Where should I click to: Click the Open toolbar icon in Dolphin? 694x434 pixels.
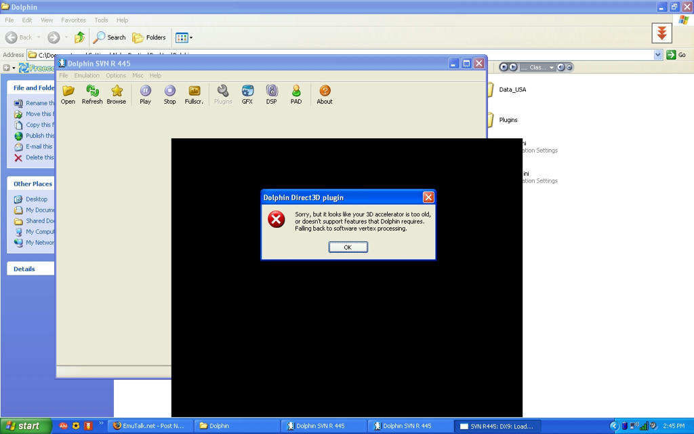coord(68,95)
